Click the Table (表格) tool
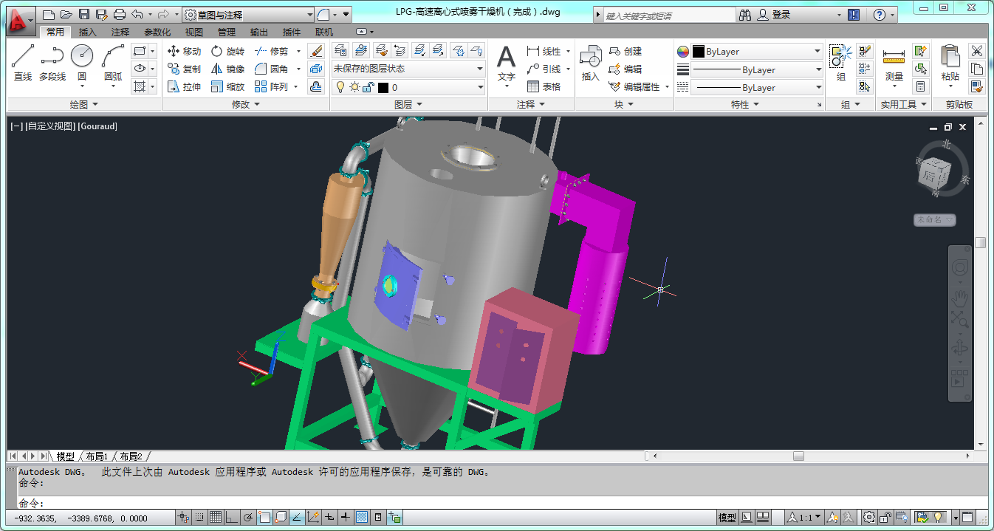The height and width of the screenshot is (531, 994). tap(544, 86)
